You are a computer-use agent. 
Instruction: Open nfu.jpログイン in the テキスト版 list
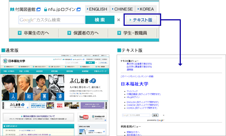click(133, 97)
